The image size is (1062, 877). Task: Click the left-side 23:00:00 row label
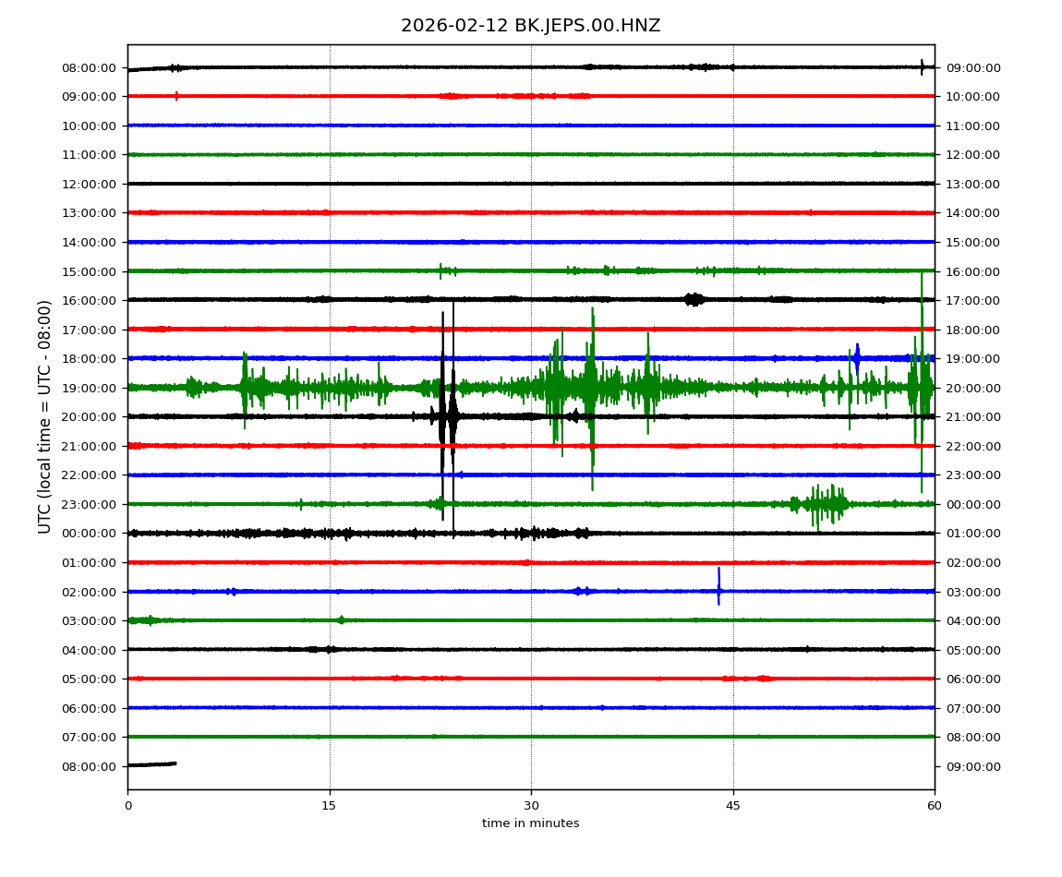tap(88, 504)
